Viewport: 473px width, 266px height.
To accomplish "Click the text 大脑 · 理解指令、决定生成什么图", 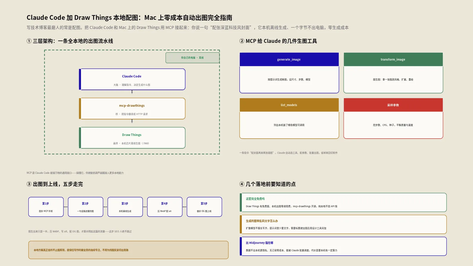I will click(132, 85).
